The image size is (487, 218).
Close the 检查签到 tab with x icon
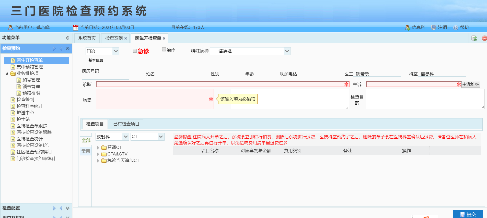[x=125, y=38]
